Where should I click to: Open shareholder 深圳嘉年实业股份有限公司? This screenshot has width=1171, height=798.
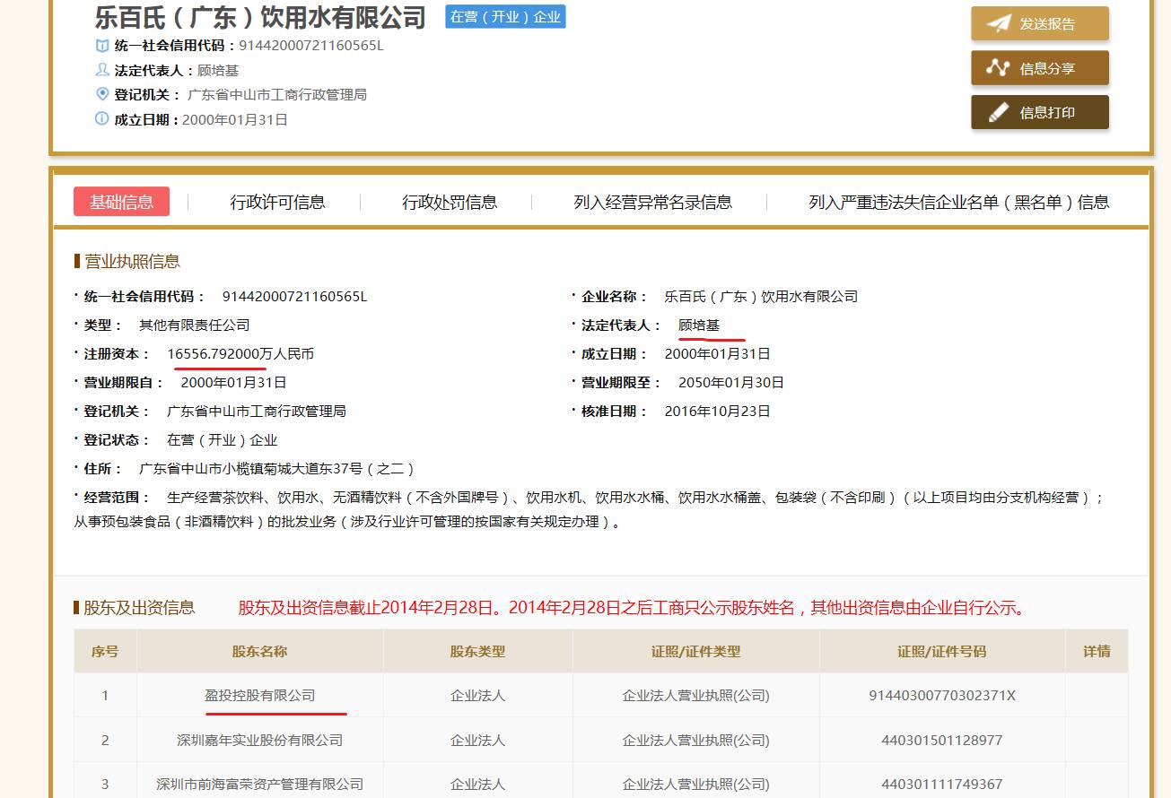coord(260,741)
